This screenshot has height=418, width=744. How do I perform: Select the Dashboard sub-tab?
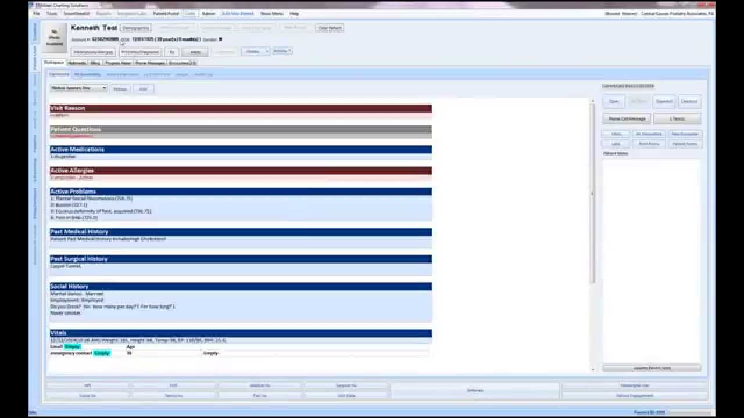[x=59, y=74]
